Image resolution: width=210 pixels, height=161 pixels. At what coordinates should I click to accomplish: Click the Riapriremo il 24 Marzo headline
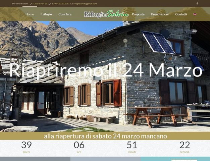tap(106, 70)
